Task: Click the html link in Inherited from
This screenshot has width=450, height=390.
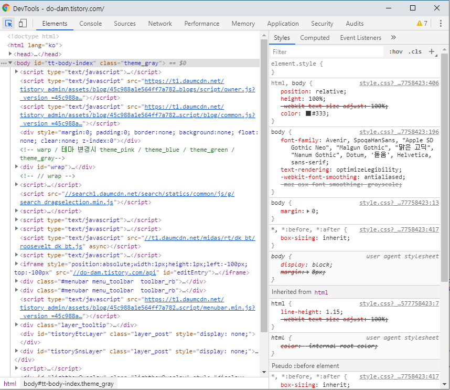Action: point(321,292)
